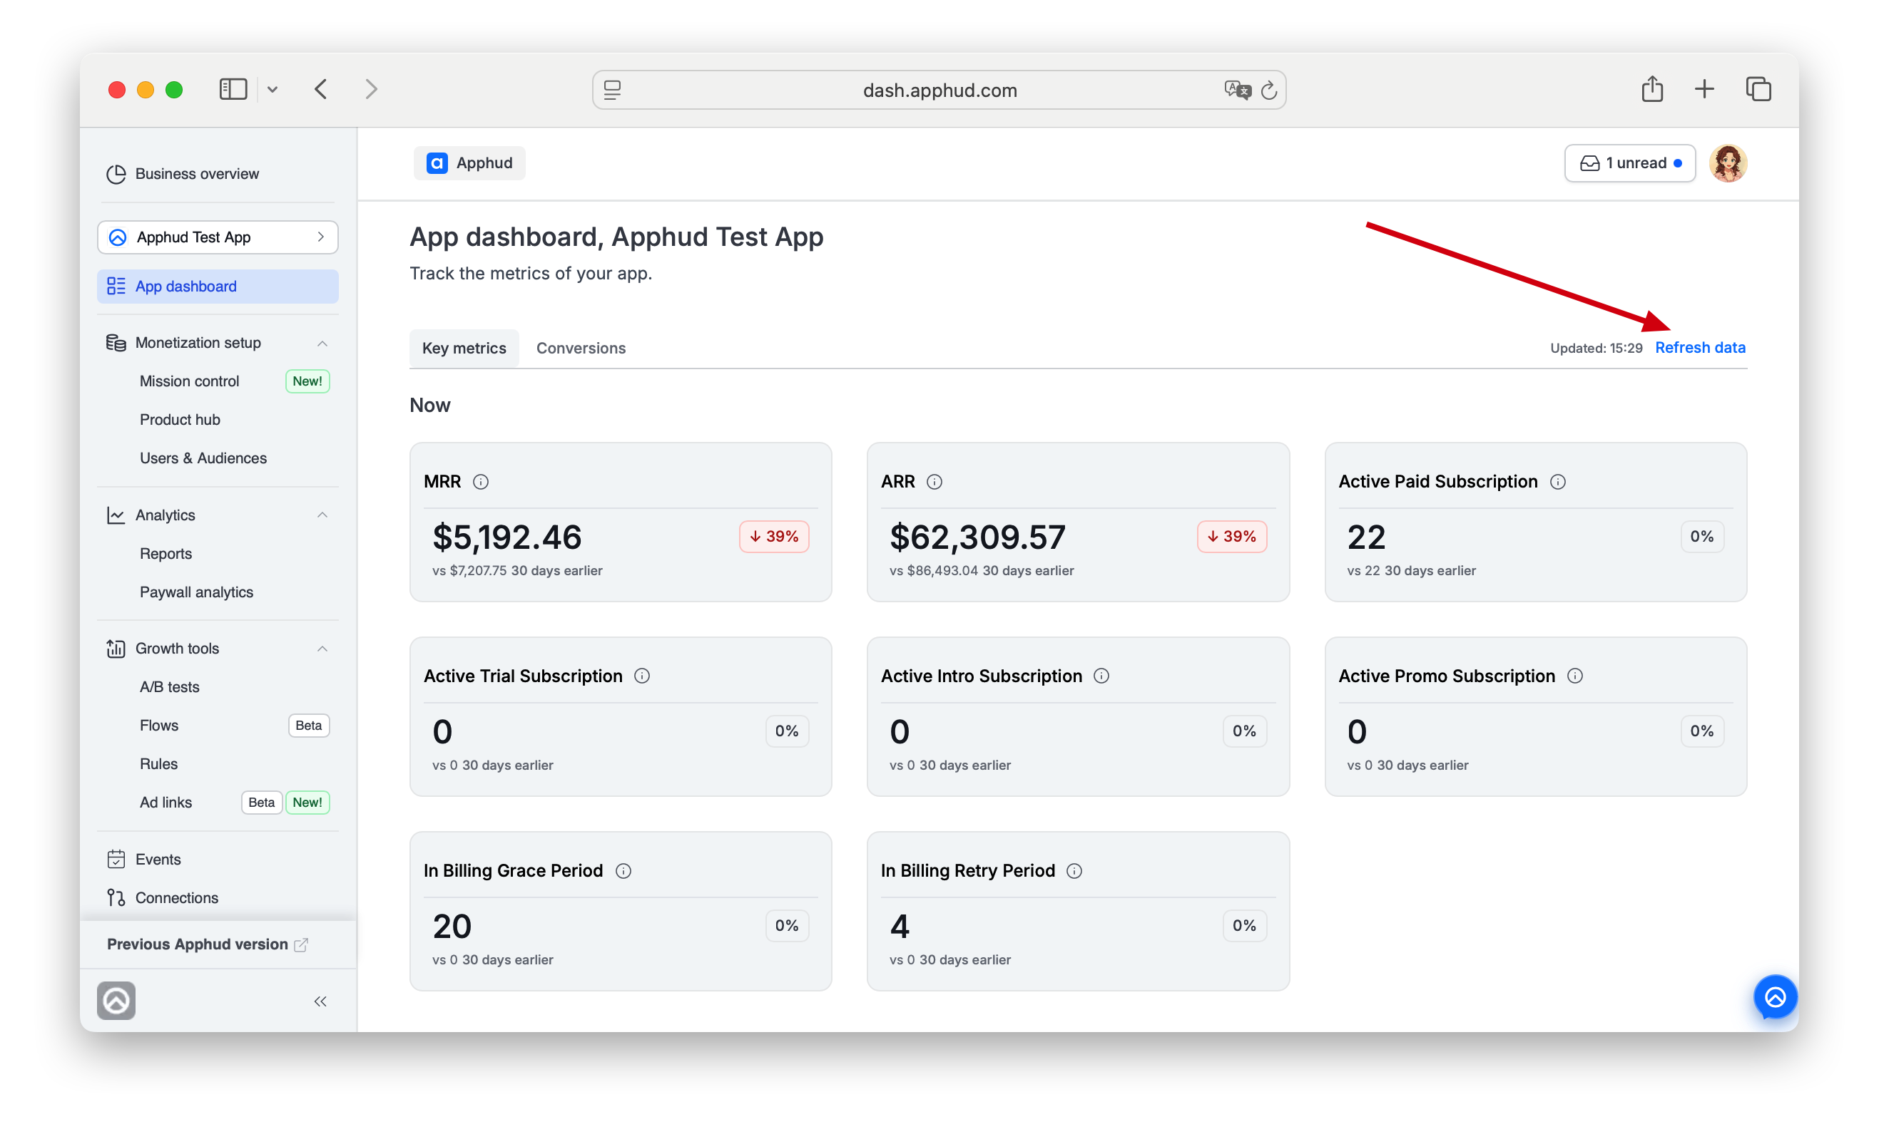Open Safari sidebar dropdown arrow

click(273, 89)
